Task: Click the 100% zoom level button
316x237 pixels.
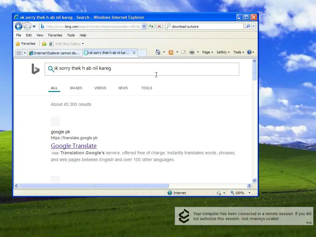Action: (237, 193)
